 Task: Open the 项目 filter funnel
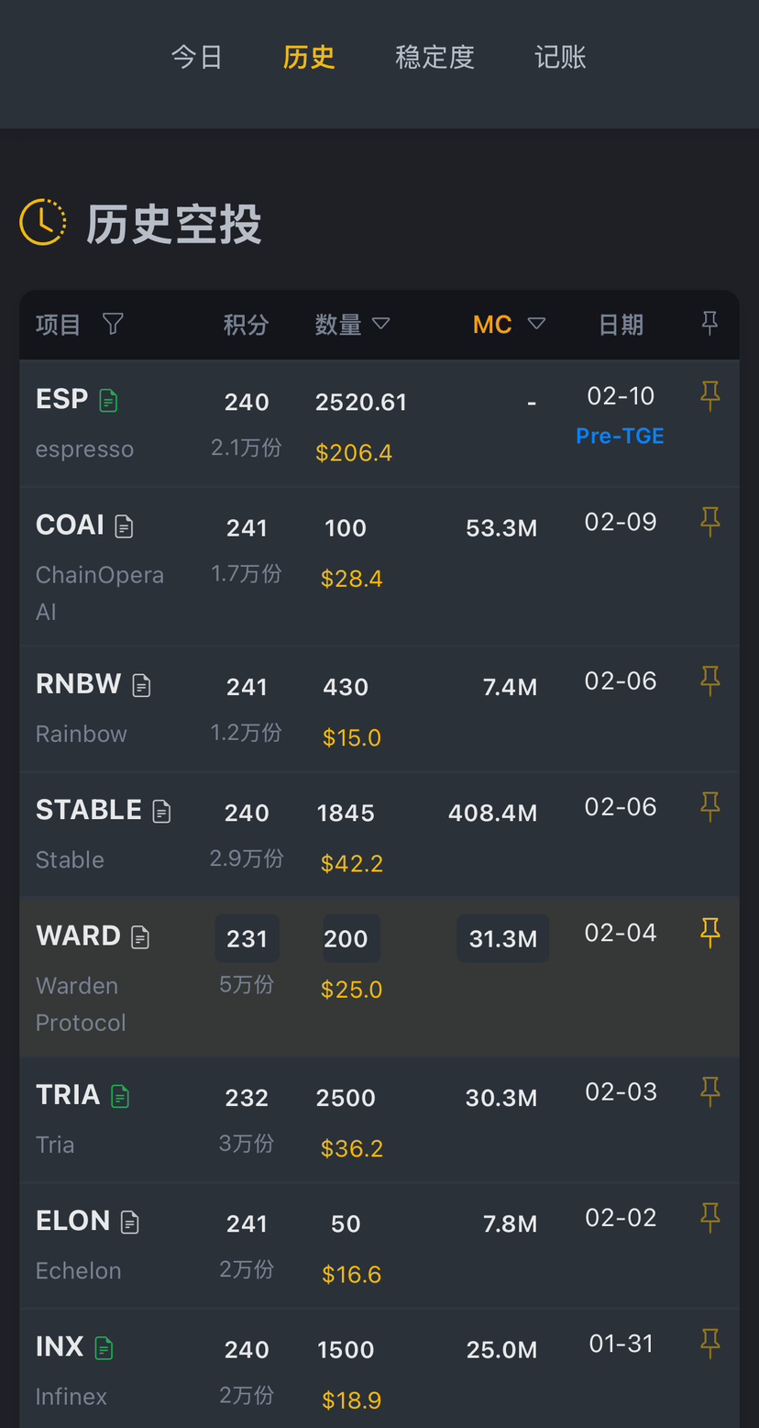113,324
